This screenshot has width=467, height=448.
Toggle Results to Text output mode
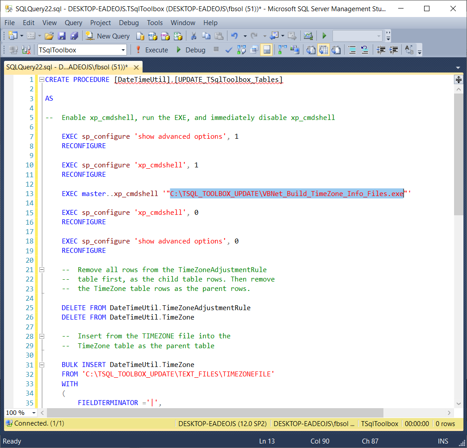coord(311,50)
